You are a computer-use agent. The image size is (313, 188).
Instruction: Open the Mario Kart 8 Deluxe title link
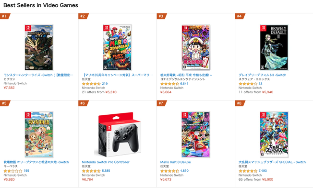click(x=176, y=162)
